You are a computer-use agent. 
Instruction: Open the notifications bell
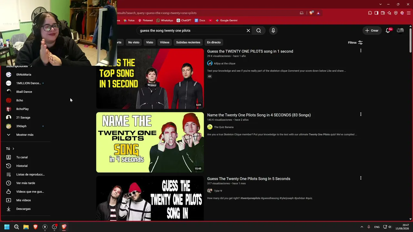(388, 31)
